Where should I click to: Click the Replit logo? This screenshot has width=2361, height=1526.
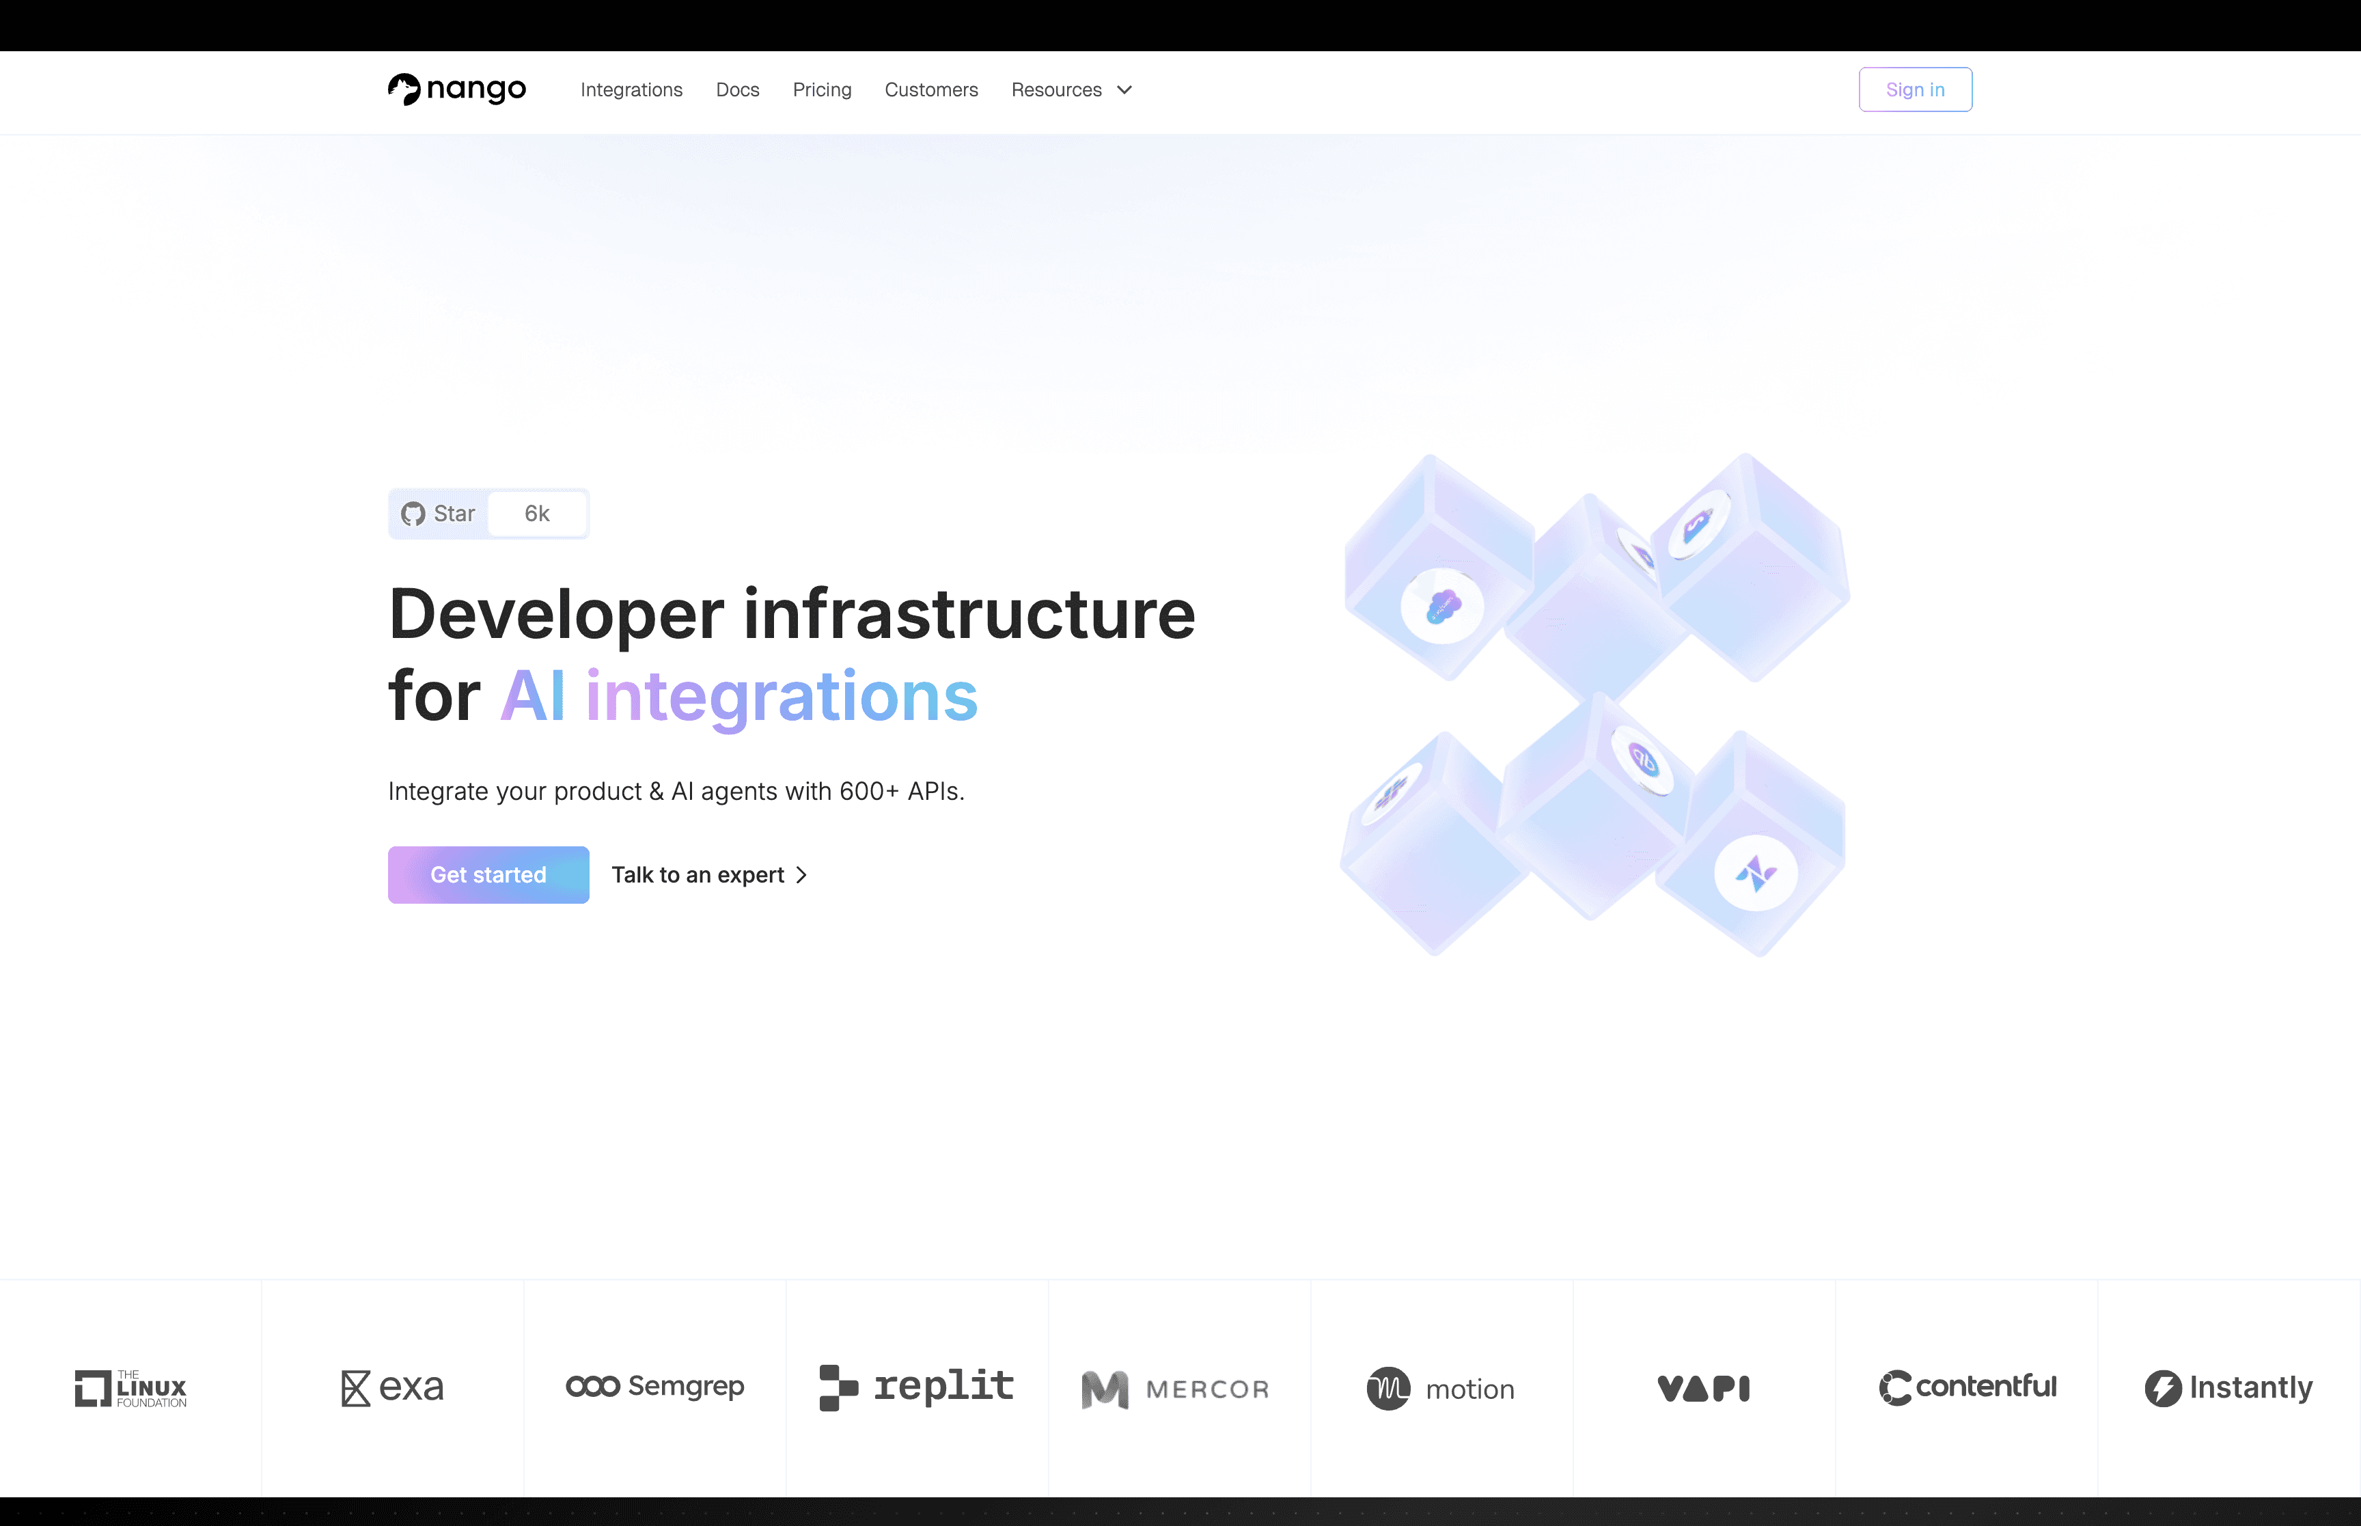point(917,1386)
